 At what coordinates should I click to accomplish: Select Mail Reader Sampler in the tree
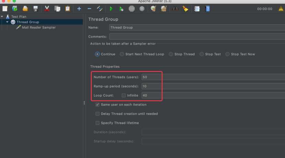click(x=39, y=27)
